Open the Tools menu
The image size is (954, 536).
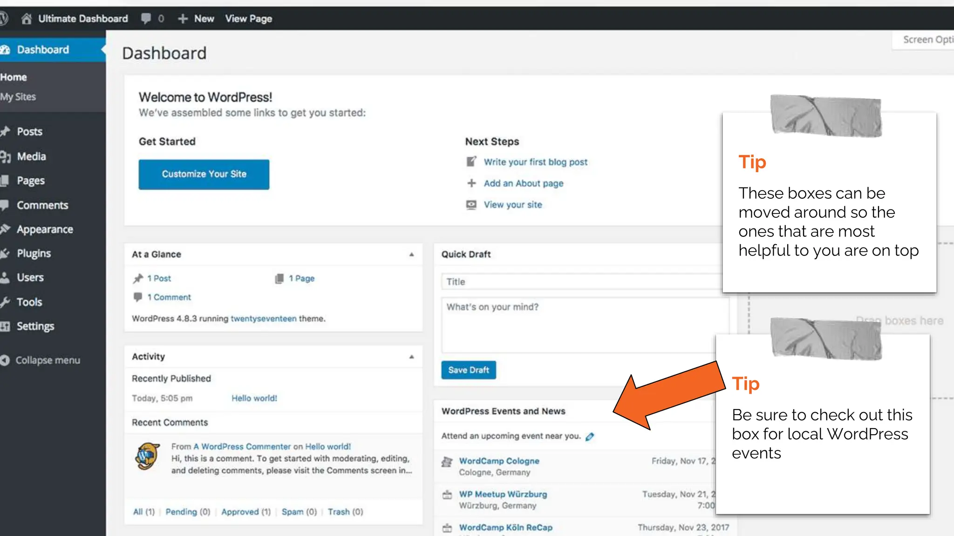click(x=29, y=302)
